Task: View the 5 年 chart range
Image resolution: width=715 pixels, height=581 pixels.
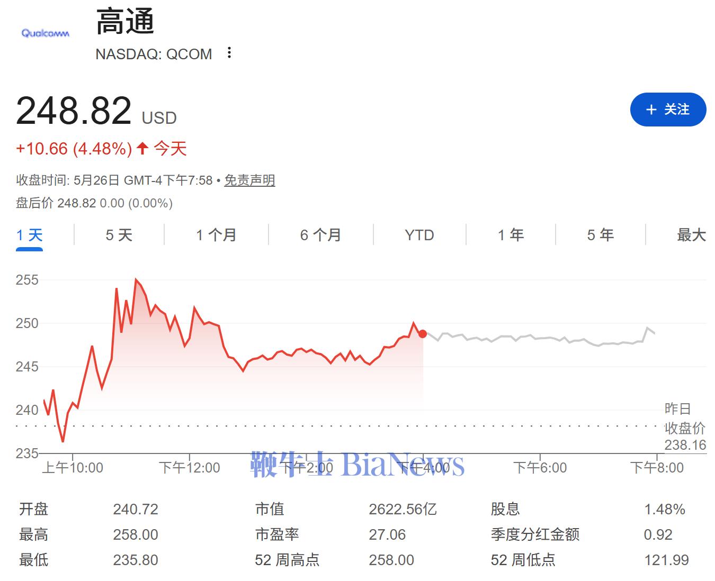Action: tap(600, 235)
